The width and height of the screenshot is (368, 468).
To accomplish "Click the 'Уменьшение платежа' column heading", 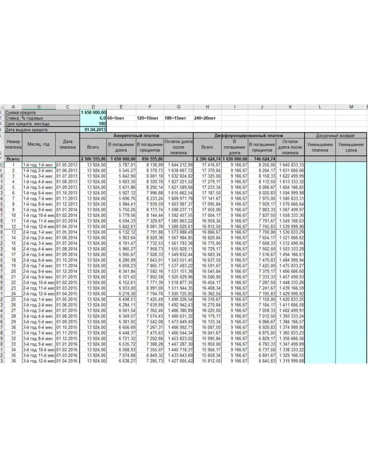I will [320, 147].
